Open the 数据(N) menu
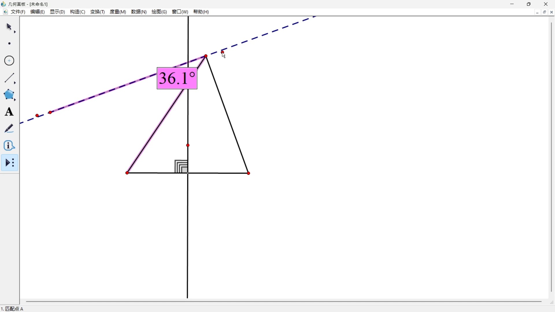The width and height of the screenshot is (555, 312). (139, 12)
